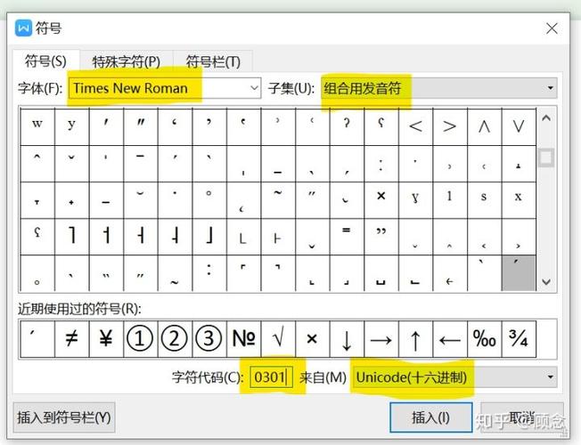581x445 pixels.
Task: Switch to the 符号栏(T) tab
Action: tap(213, 61)
